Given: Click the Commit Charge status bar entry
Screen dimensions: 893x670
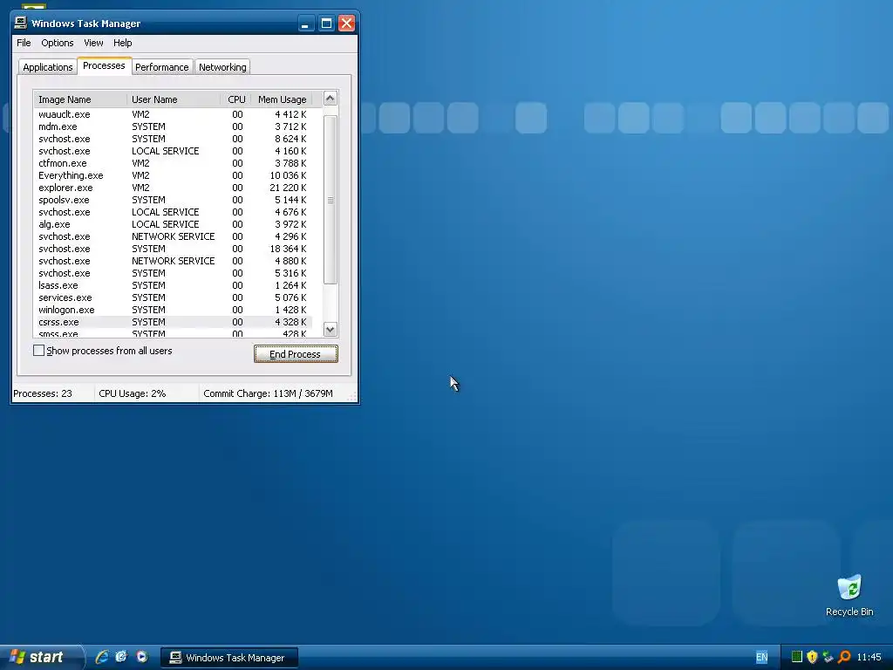Looking at the screenshot, I should point(268,393).
